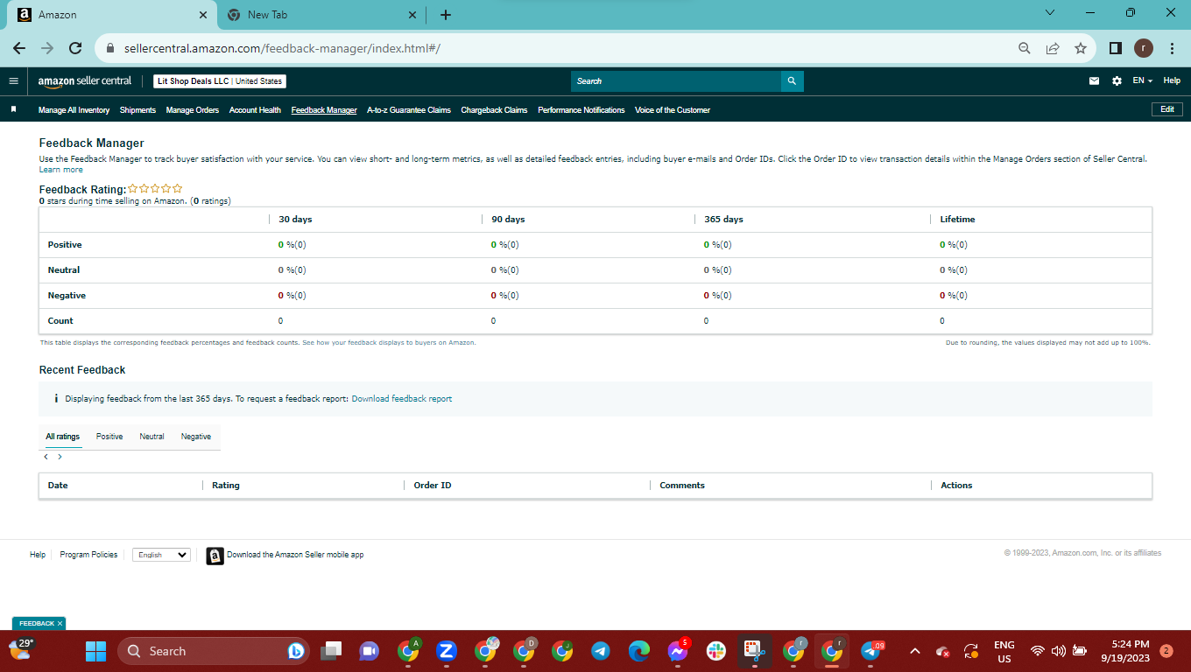Open Manage All Inventory menu

[74, 110]
